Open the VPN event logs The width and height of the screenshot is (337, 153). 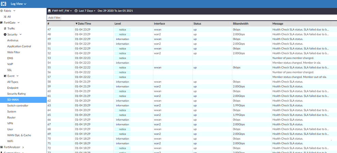pos(10,123)
